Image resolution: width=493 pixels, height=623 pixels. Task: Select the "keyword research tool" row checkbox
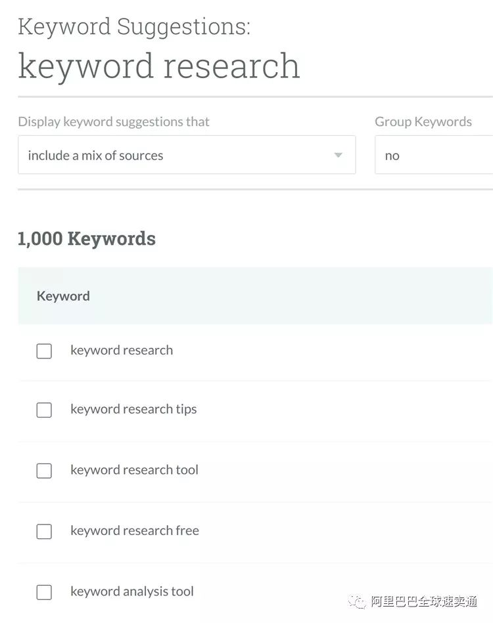click(x=44, y=471)
